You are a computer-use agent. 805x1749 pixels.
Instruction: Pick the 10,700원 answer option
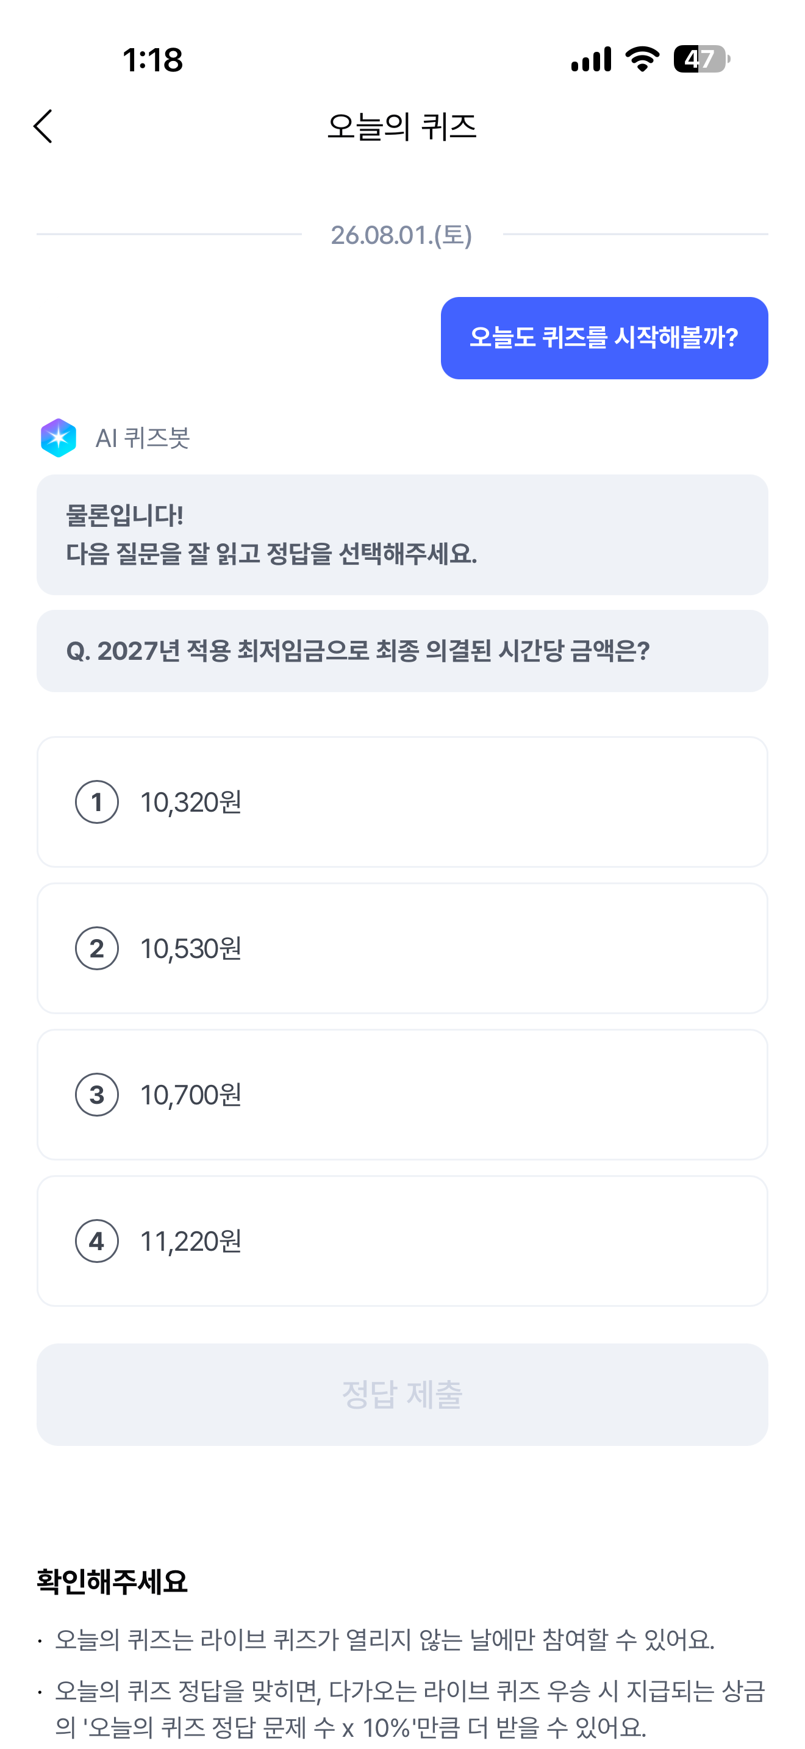coord(402,1095)
